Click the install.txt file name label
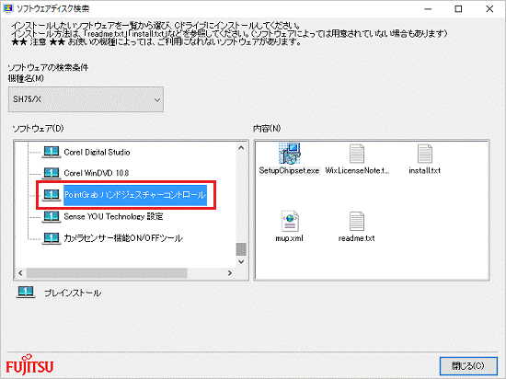This screenshot has height=379, width=506. coord(424,170)
